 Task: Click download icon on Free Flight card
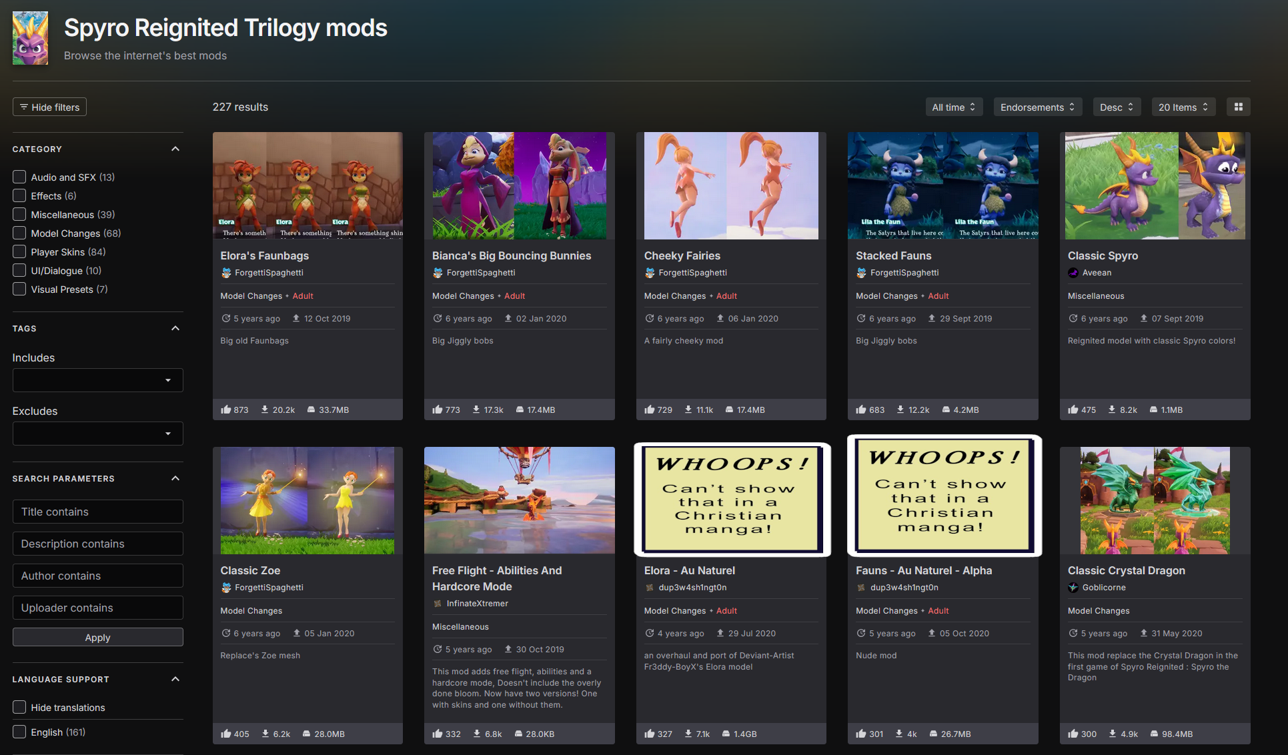(477, 734)
